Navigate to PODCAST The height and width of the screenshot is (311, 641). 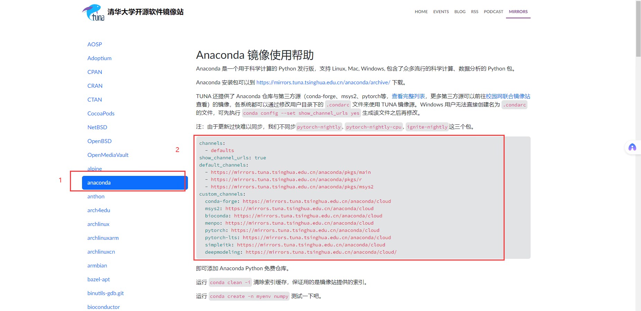point(493,12)
